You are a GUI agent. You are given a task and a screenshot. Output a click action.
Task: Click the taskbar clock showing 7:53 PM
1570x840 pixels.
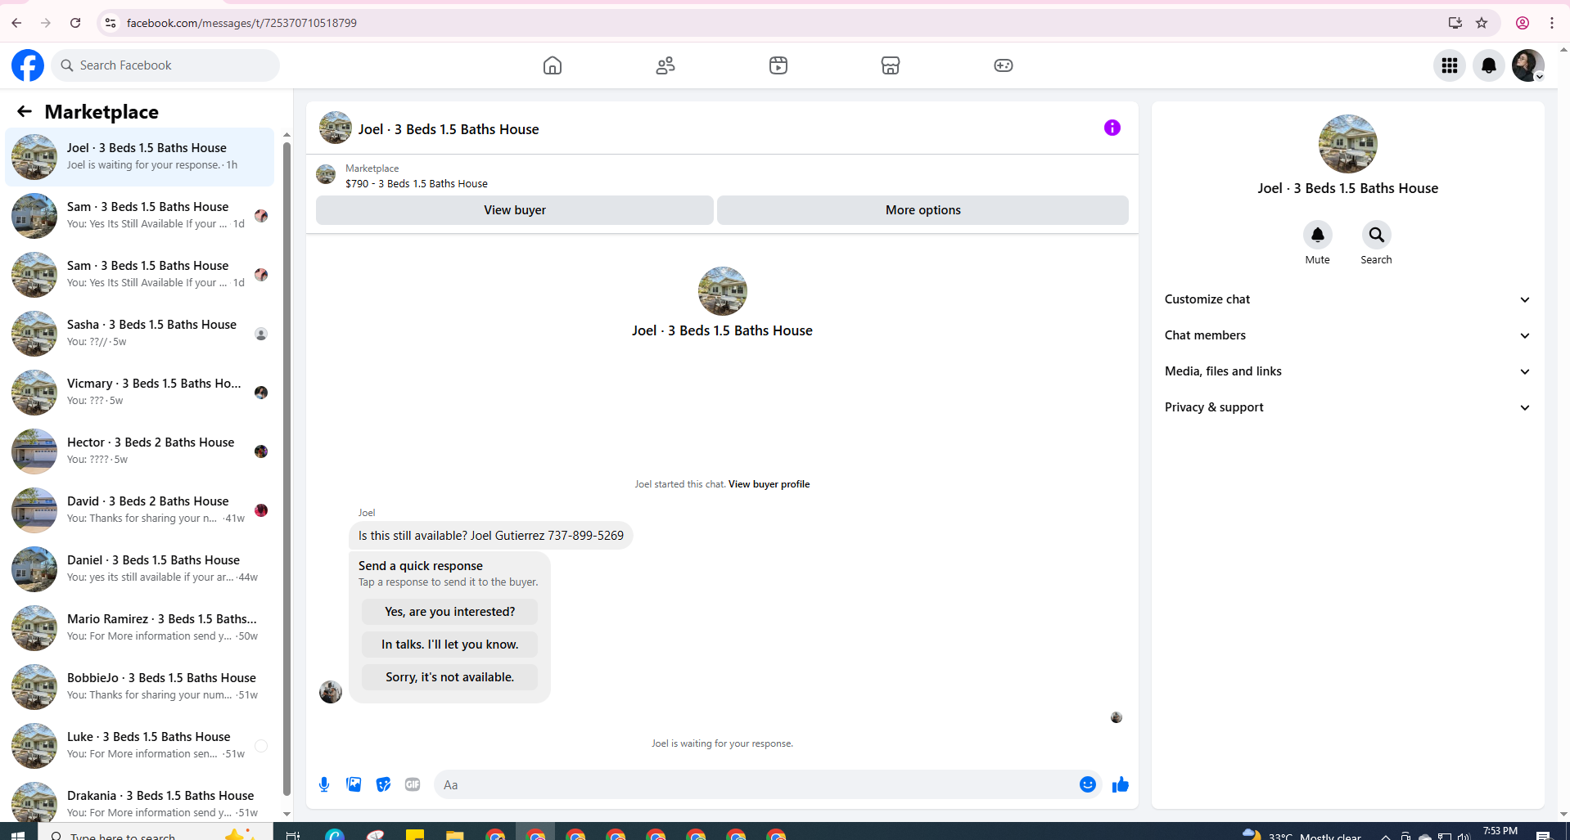coord(1500,832)
